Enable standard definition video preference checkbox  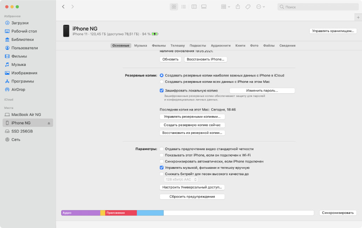coord(162,149)
